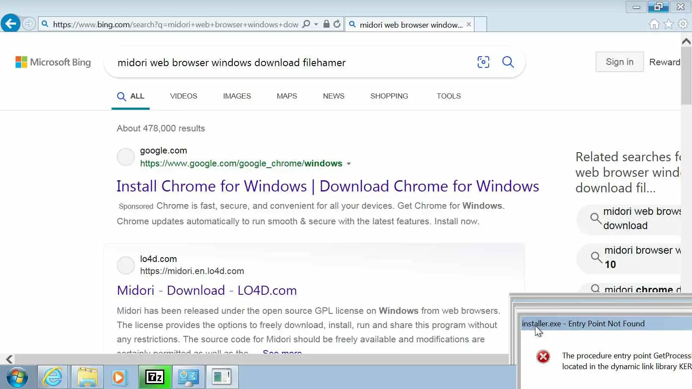
Task: Open Install Chrome for Windows result
Action: click(x=328, y=186)
